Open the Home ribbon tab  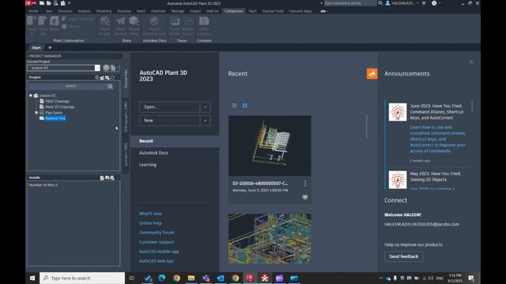[33, 11]
